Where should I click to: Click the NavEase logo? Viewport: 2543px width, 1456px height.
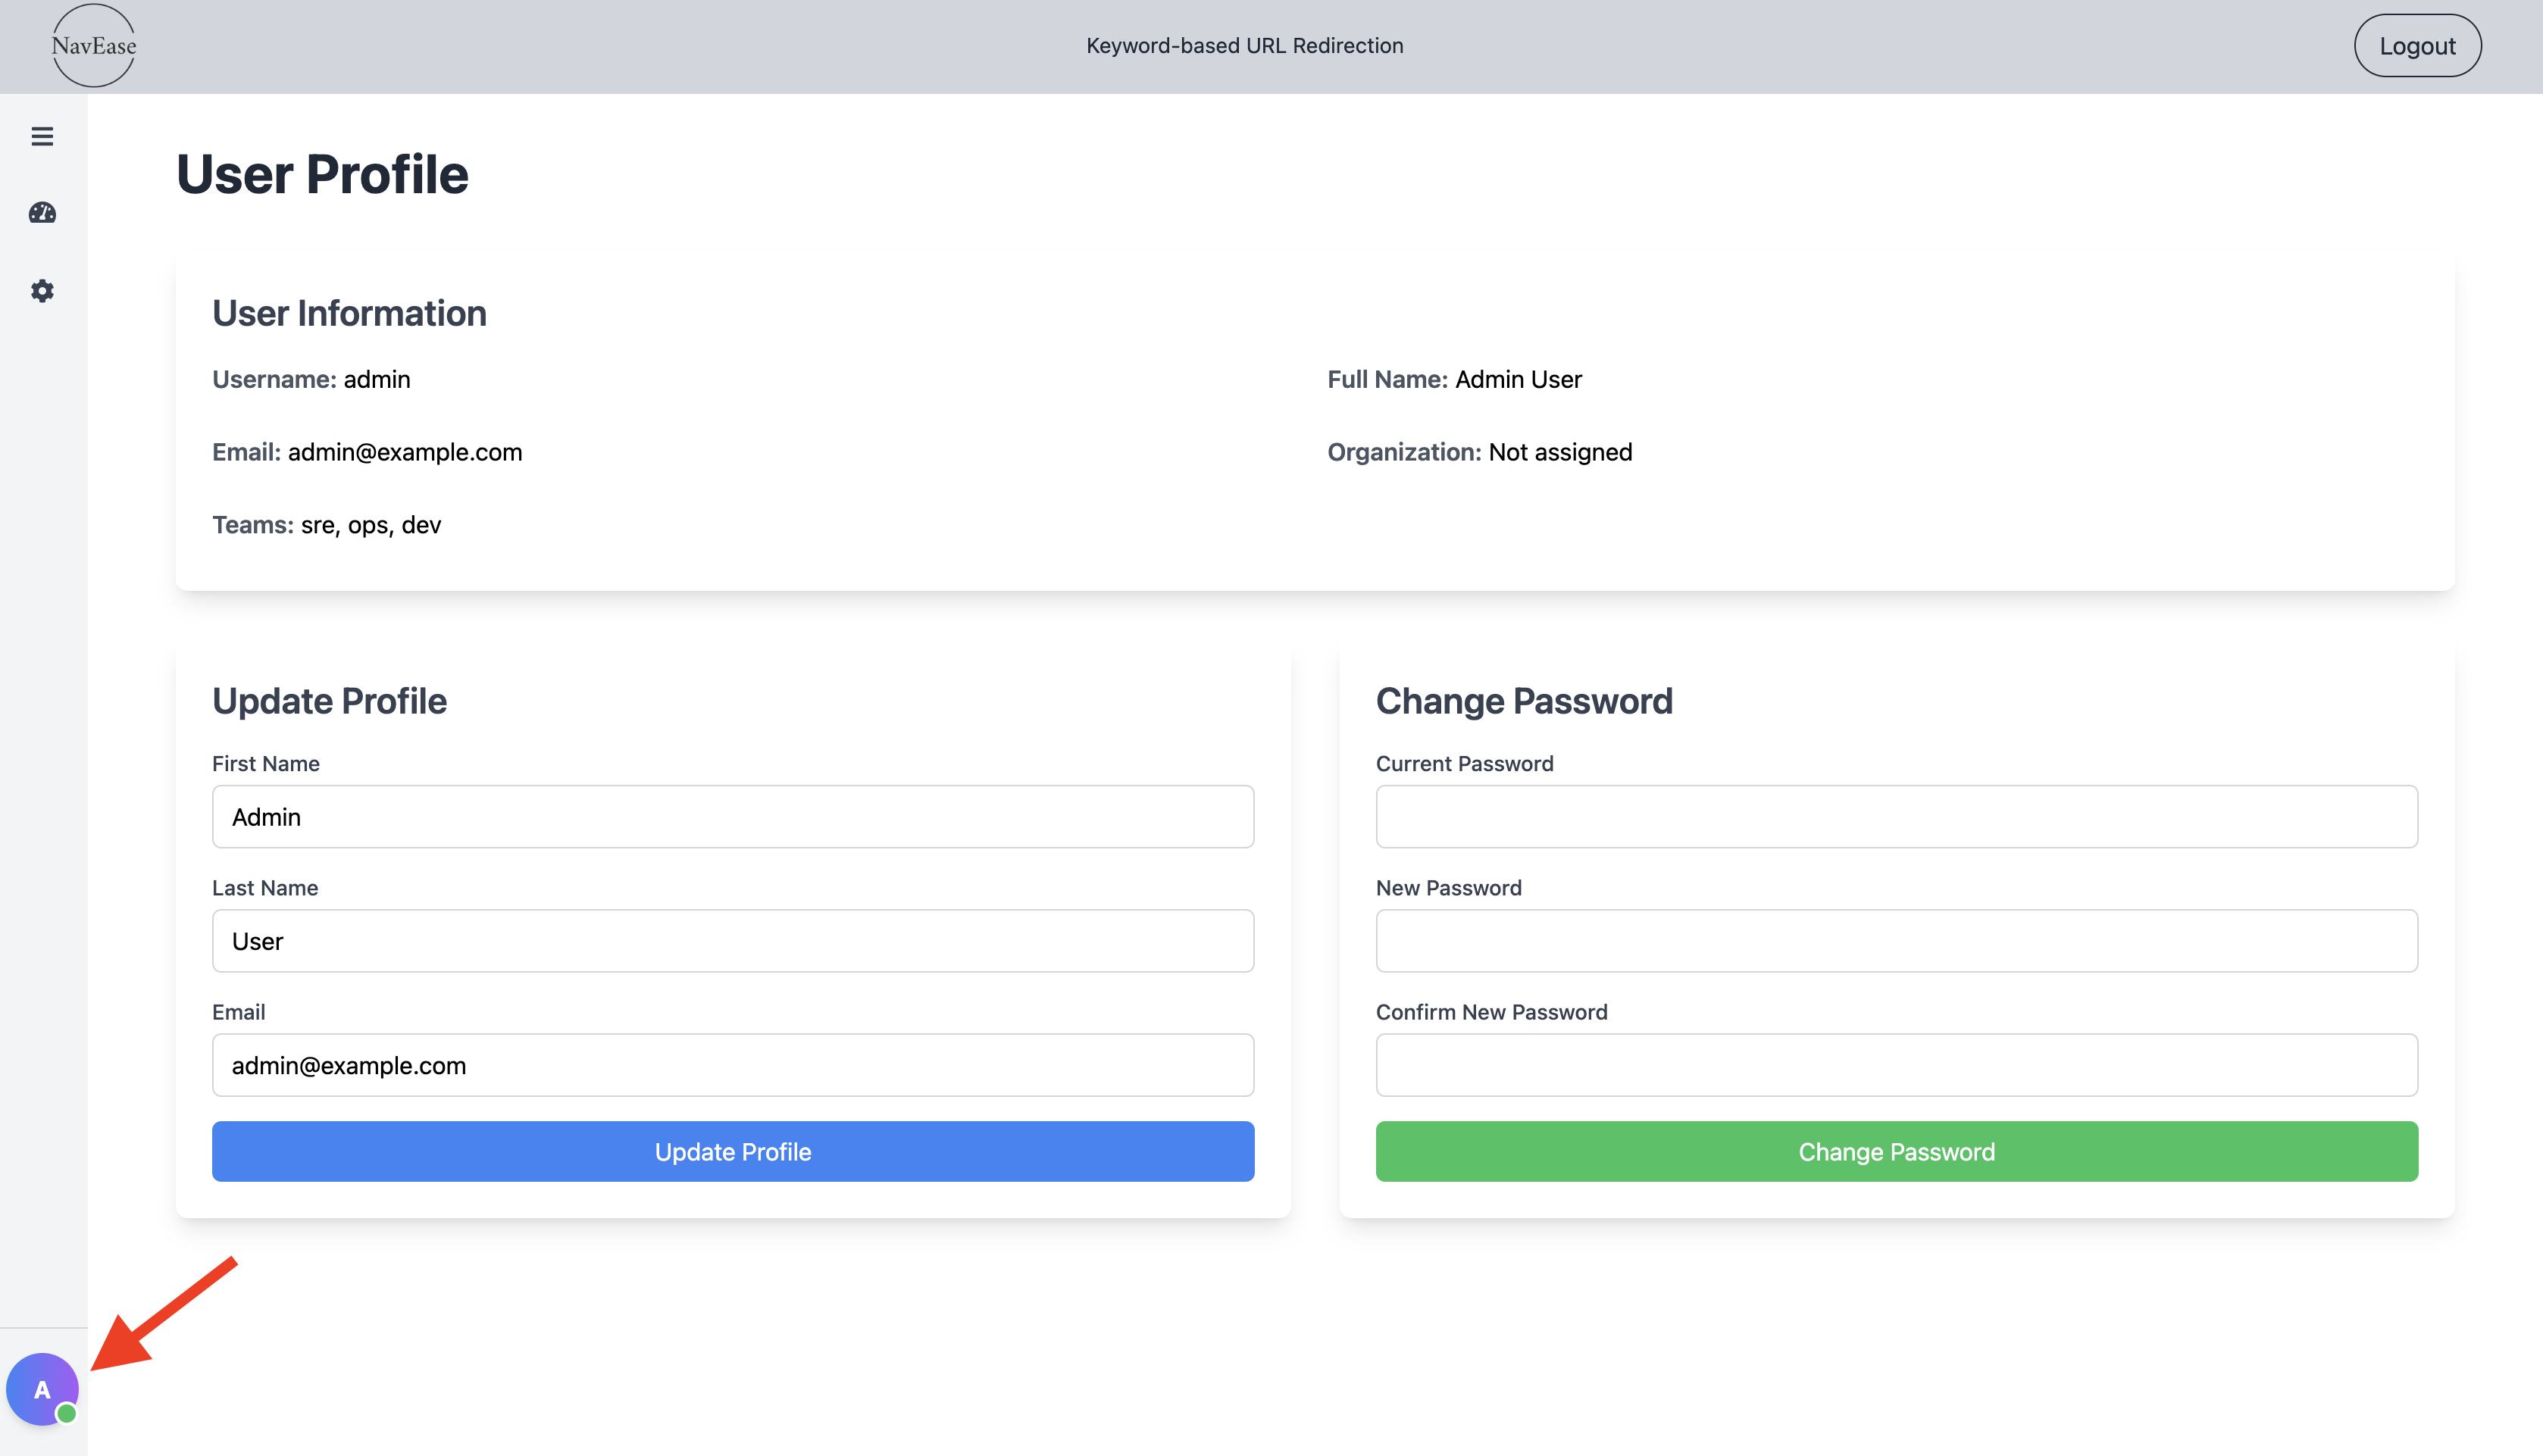(x=93, y=44)
